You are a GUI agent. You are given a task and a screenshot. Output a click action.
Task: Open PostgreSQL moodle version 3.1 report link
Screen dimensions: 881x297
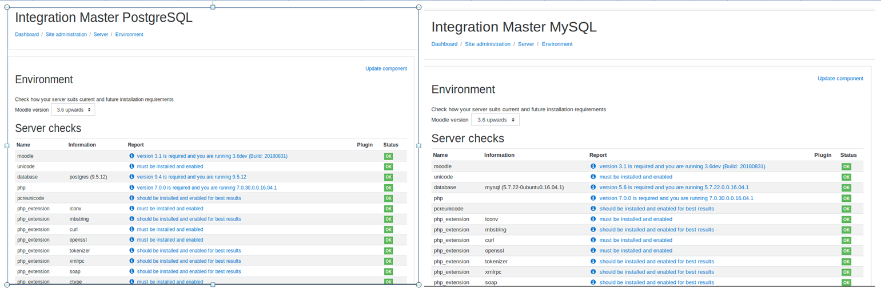coord(212,156)
